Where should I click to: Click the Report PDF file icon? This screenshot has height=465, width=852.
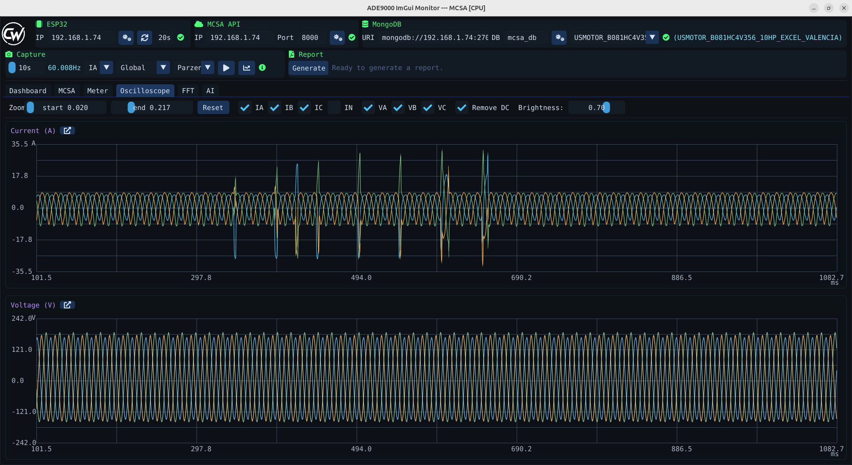click(292, 54)
